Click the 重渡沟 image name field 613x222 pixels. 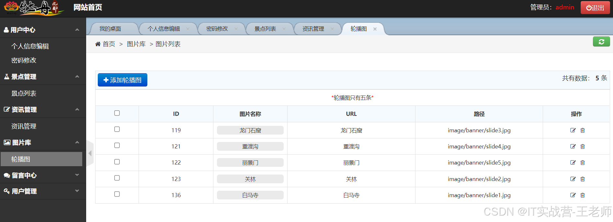(x=250, y=146)
